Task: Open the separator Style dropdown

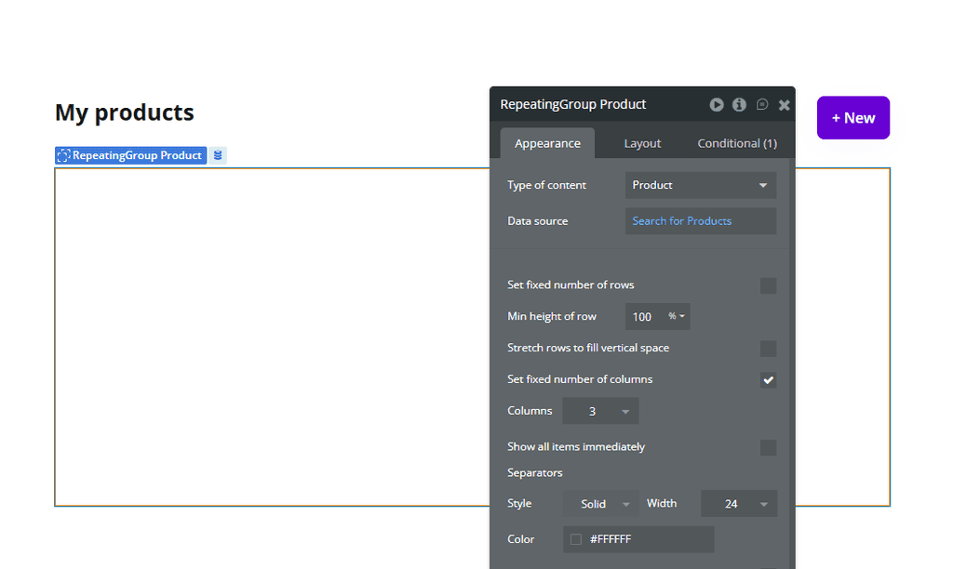Action: [601, 503]
